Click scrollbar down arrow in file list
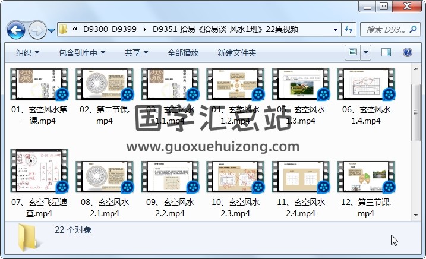 click(x=416, y=216)
